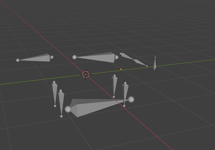Select lower bone of the two-bone chain

[x=140, y=63]
